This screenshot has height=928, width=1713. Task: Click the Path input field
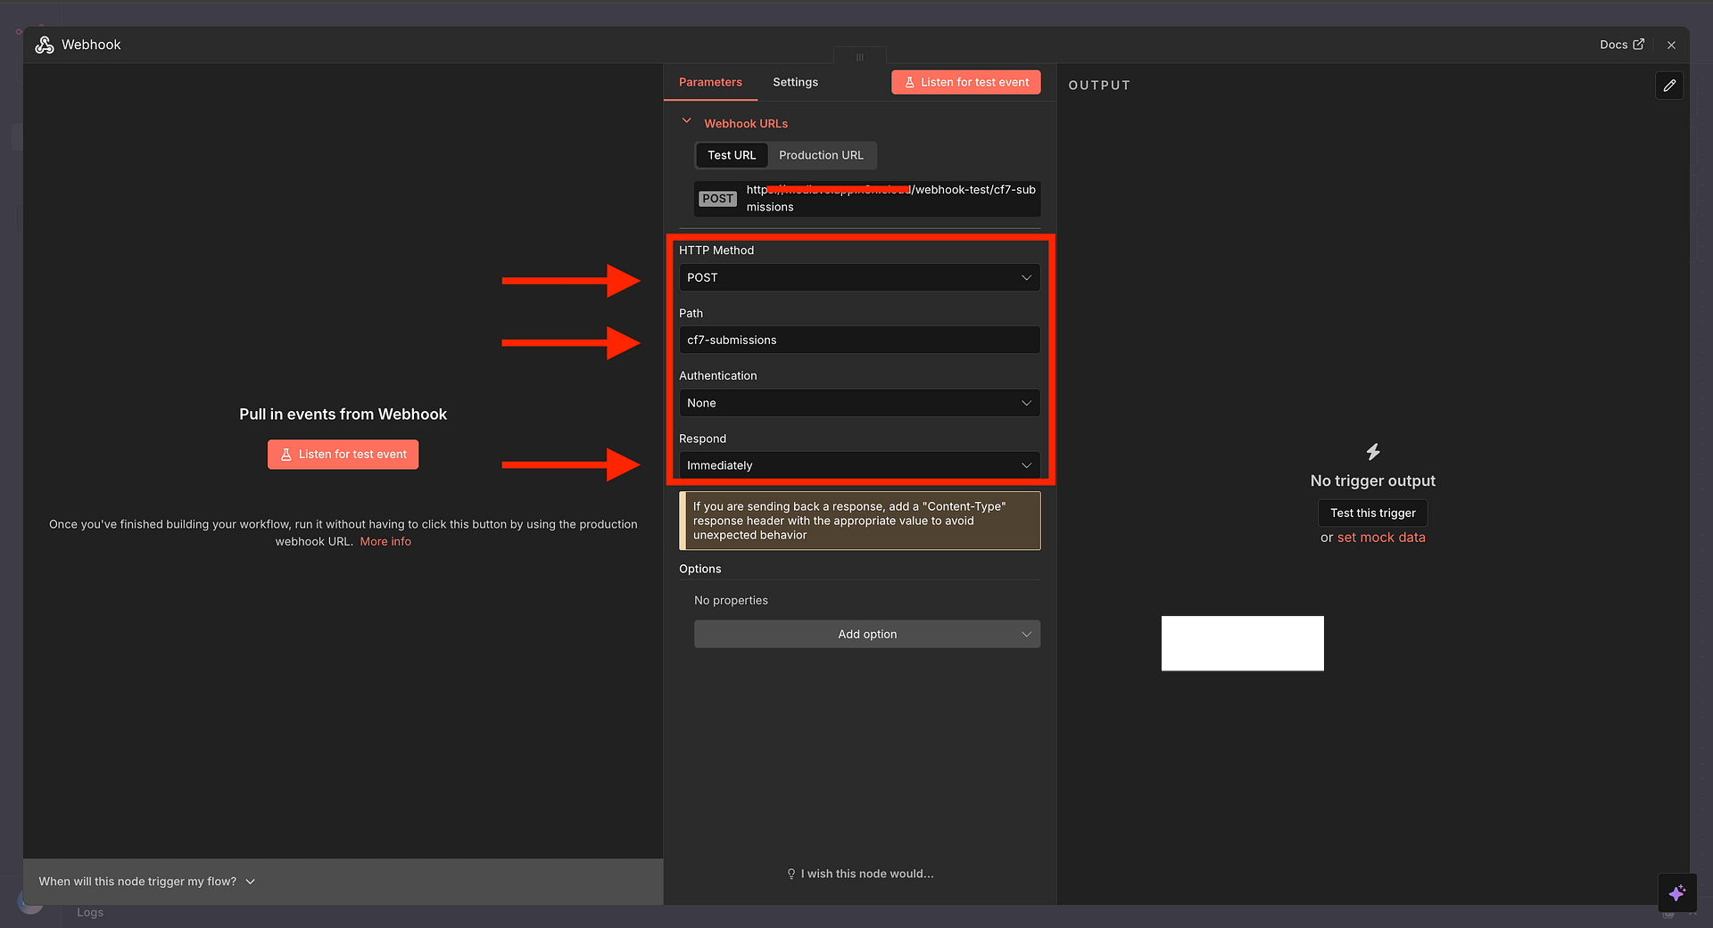point(859,340)
